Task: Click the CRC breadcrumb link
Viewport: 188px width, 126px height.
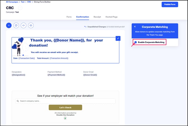Action: click(29, 2)
